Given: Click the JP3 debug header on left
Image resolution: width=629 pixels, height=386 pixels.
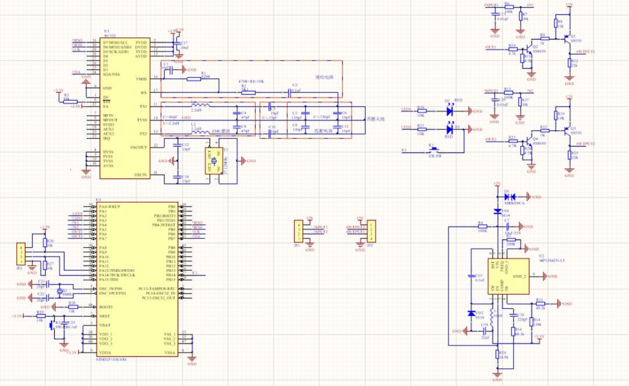Looking at the screenshot, I should tap(20, 254).
